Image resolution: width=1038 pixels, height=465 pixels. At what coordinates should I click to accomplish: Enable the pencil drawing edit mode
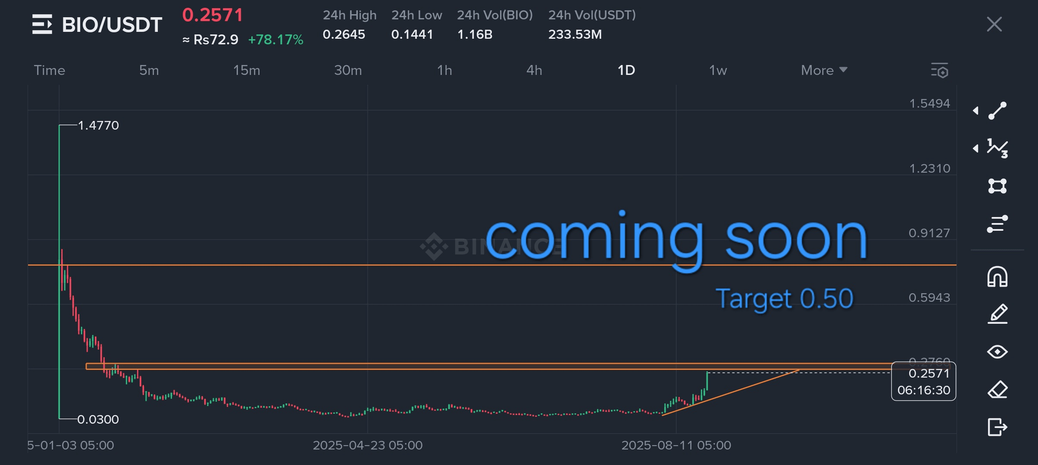point(997,314)
